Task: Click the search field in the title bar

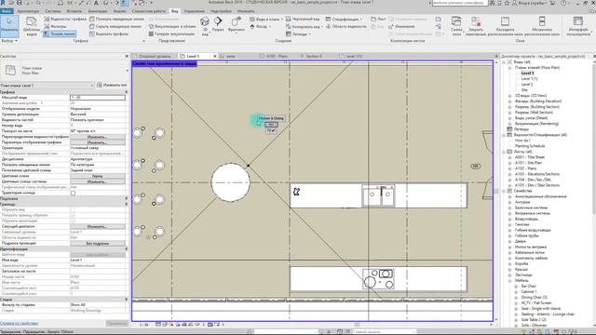Action: (459, 3)
